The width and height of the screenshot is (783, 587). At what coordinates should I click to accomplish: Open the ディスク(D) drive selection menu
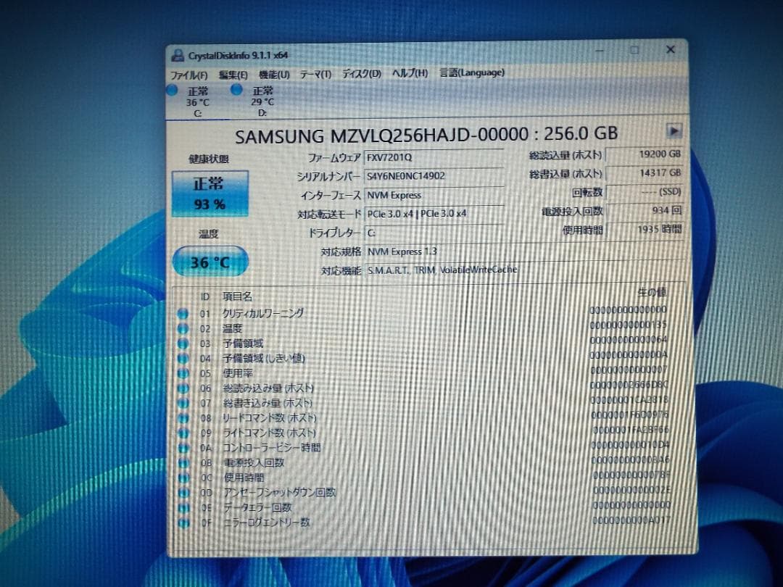point(362,74)
